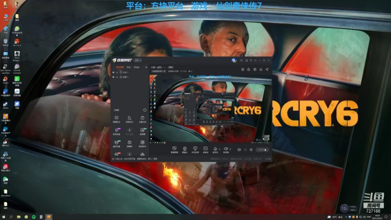Click the lock icon above the preview

249,69
